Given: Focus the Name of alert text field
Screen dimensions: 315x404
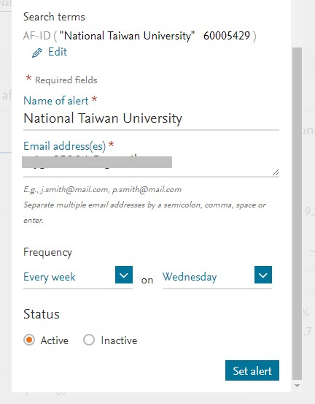Looking at the screenshot, I should tap(151, 119).
